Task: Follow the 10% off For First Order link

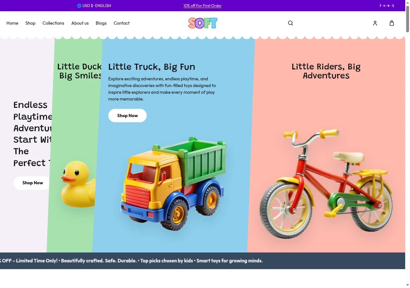Action: (x=202, y=6)
